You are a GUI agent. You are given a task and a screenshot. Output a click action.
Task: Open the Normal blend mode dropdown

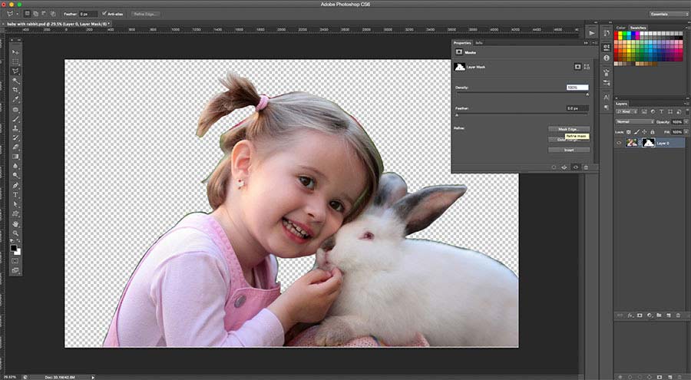634,122
